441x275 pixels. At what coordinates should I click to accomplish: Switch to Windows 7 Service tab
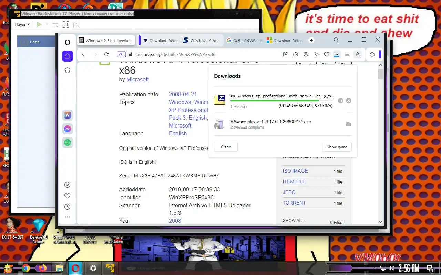(x=202, y=40)
